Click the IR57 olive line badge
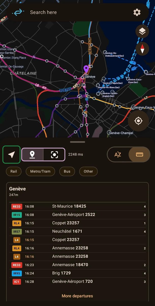 [17, 232]
